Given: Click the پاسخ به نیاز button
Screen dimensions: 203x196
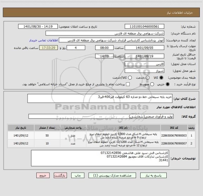Looking at the screenshot, I should pyautogui.click(x=153, y=176).
